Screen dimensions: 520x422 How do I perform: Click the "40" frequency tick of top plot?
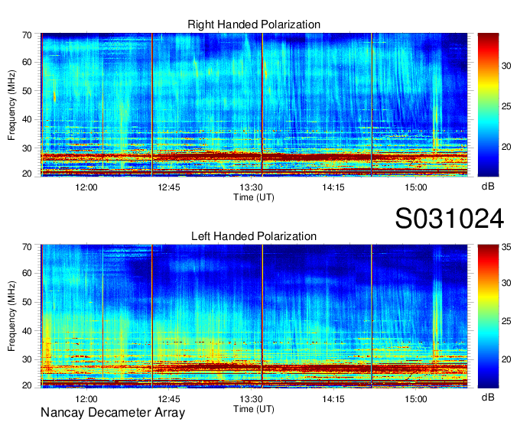(27, 119)
